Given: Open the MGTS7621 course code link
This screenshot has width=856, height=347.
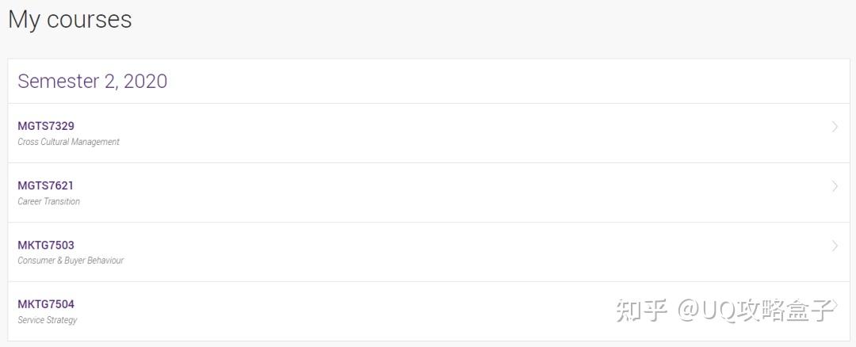Looking at the screenshot, I should [x=46, y=185].
